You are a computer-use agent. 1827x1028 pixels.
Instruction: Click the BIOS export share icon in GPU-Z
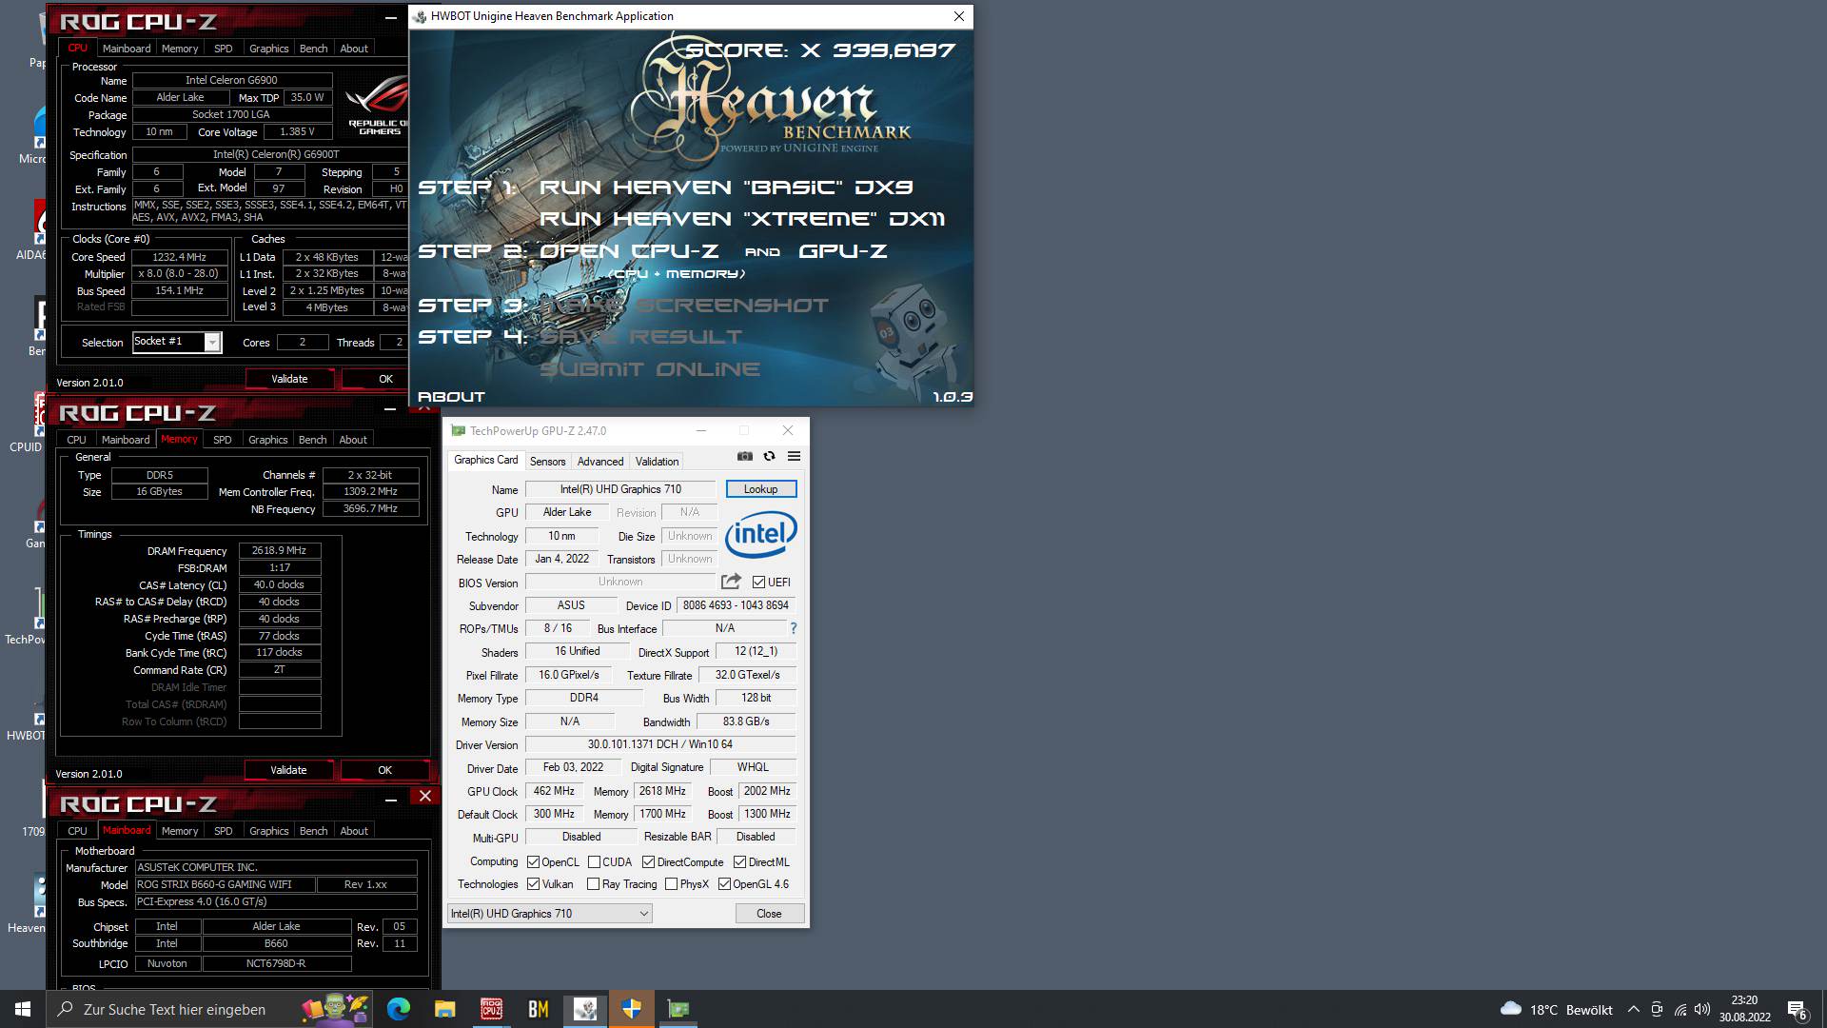pos(731,582)
